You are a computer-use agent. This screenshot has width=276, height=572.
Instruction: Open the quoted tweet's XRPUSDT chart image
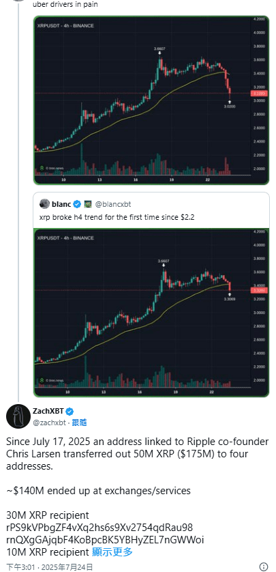[x=151, y=313]
